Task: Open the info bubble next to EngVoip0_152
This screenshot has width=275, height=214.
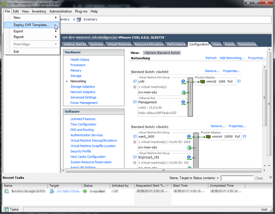Action: (135, 157)
